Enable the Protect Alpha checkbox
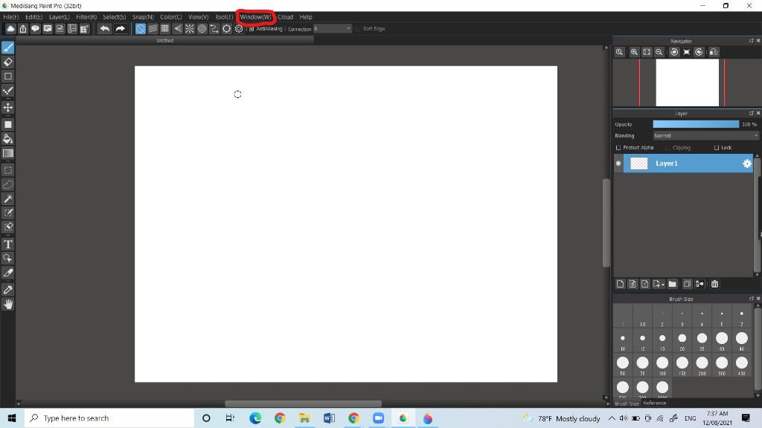762x428 pixels. [x=618, y=147]
